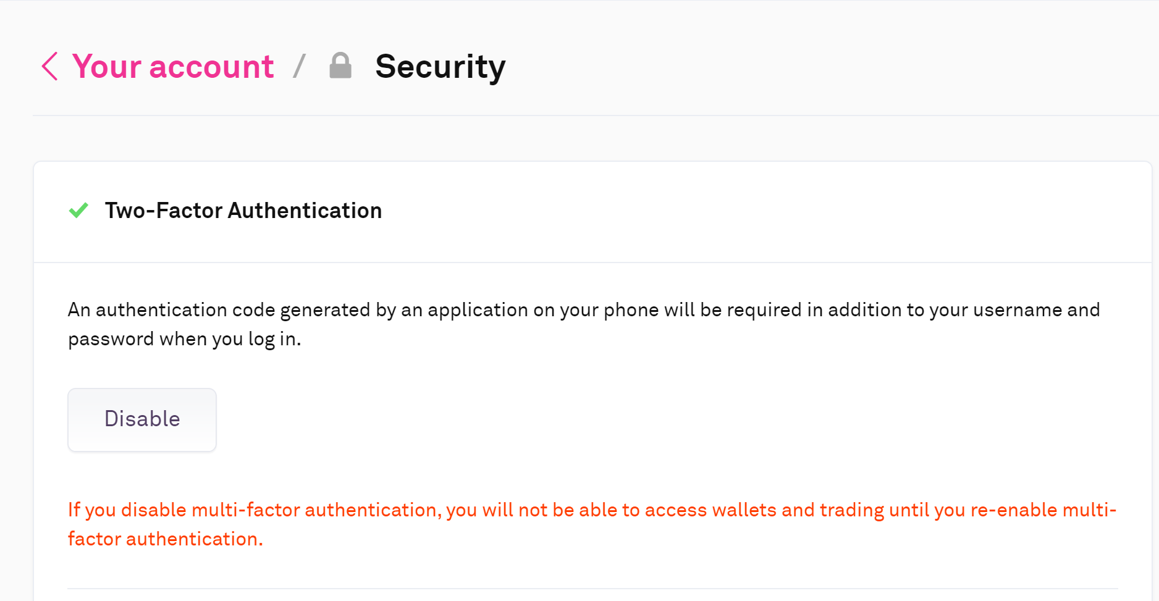Image resolution: width=1159 pixels, height=601 pixels.
Task: Click the 'An authentication code generated' text line
Action: 583,309
